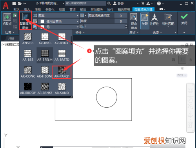Click the green checkmark Close (关闭) button
The width and height of the screenshot is (196, 148).
coord(184,19)
